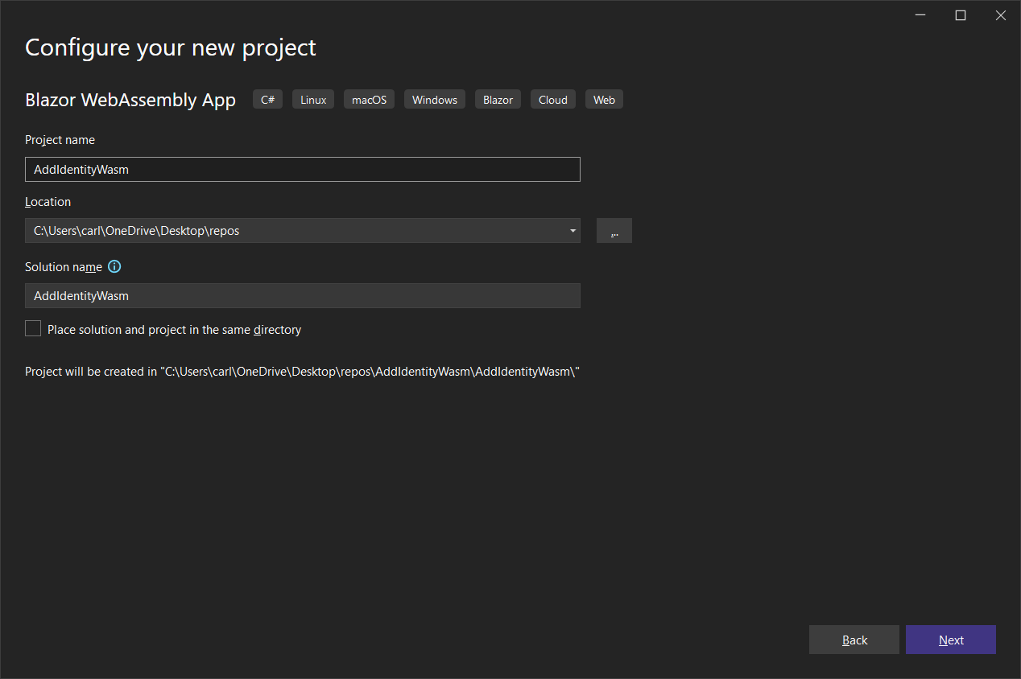Focus the Project name input field
Image resolution: width=1021 pixels, height=679 pixels.
(303, 170)
